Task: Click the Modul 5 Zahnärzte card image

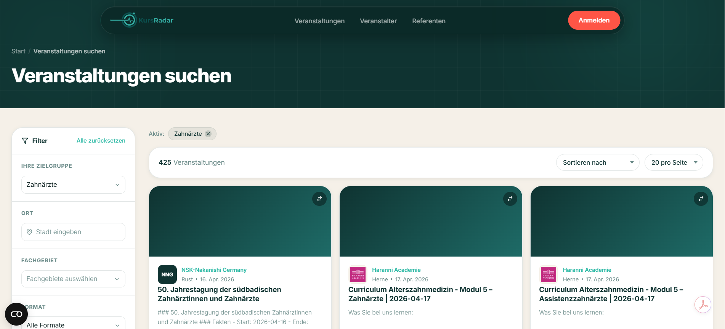Action: point(431,221)
